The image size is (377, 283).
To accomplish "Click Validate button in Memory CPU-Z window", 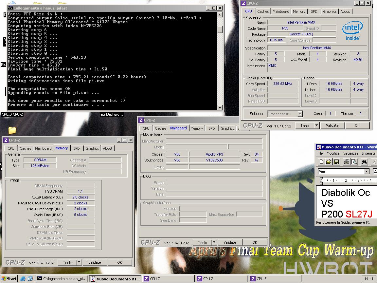I will click(95, 262).
